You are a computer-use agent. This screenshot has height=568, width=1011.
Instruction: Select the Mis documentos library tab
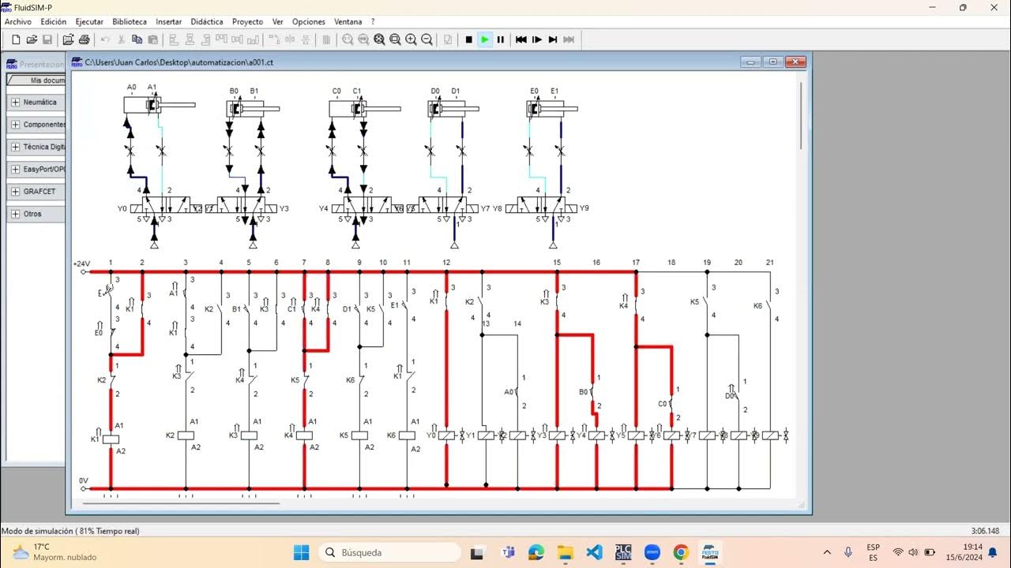click(x=37, y=80)
